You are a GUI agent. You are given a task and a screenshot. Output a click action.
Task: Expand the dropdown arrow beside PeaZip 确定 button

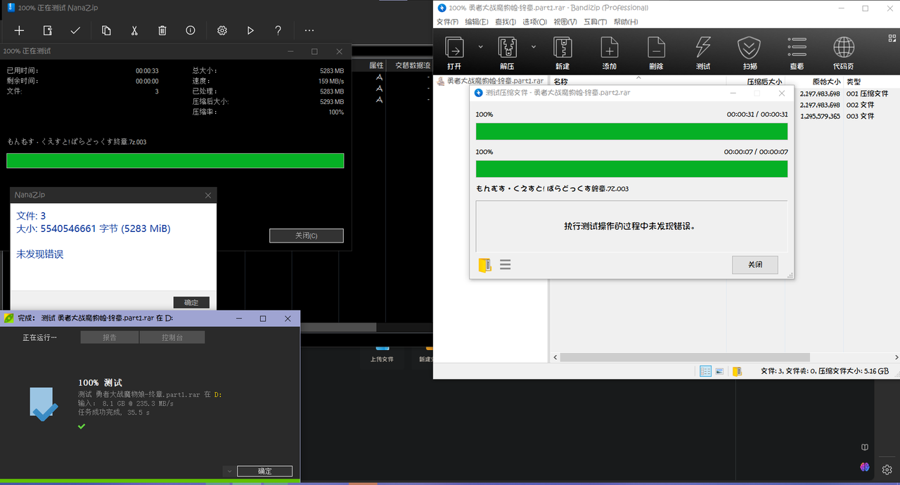click(229, 471)
